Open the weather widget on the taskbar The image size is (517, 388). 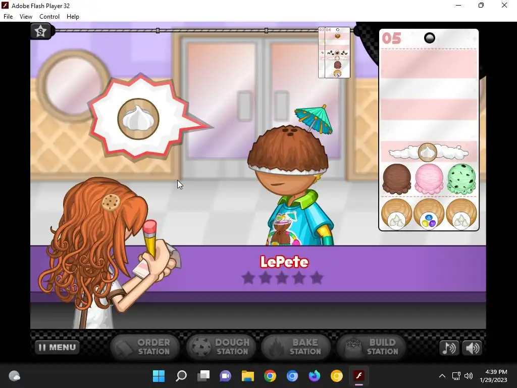[14, 376]
